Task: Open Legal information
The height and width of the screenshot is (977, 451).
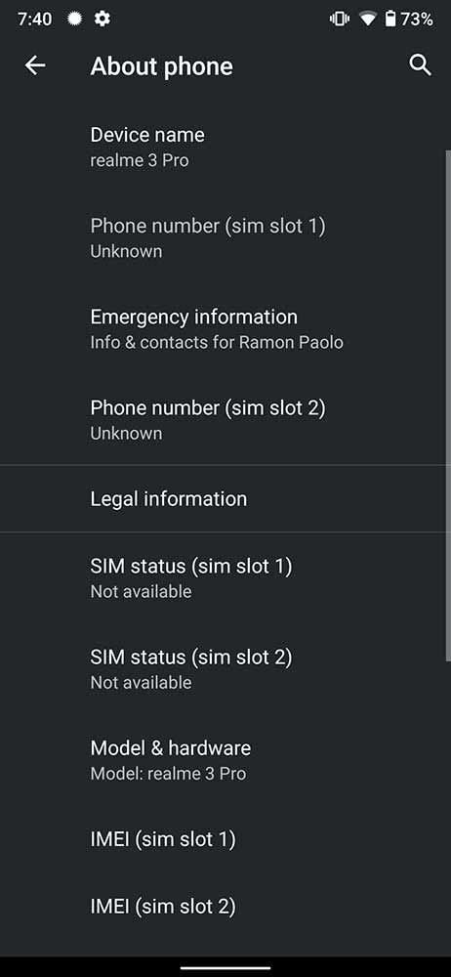Action: click(225, 498)
